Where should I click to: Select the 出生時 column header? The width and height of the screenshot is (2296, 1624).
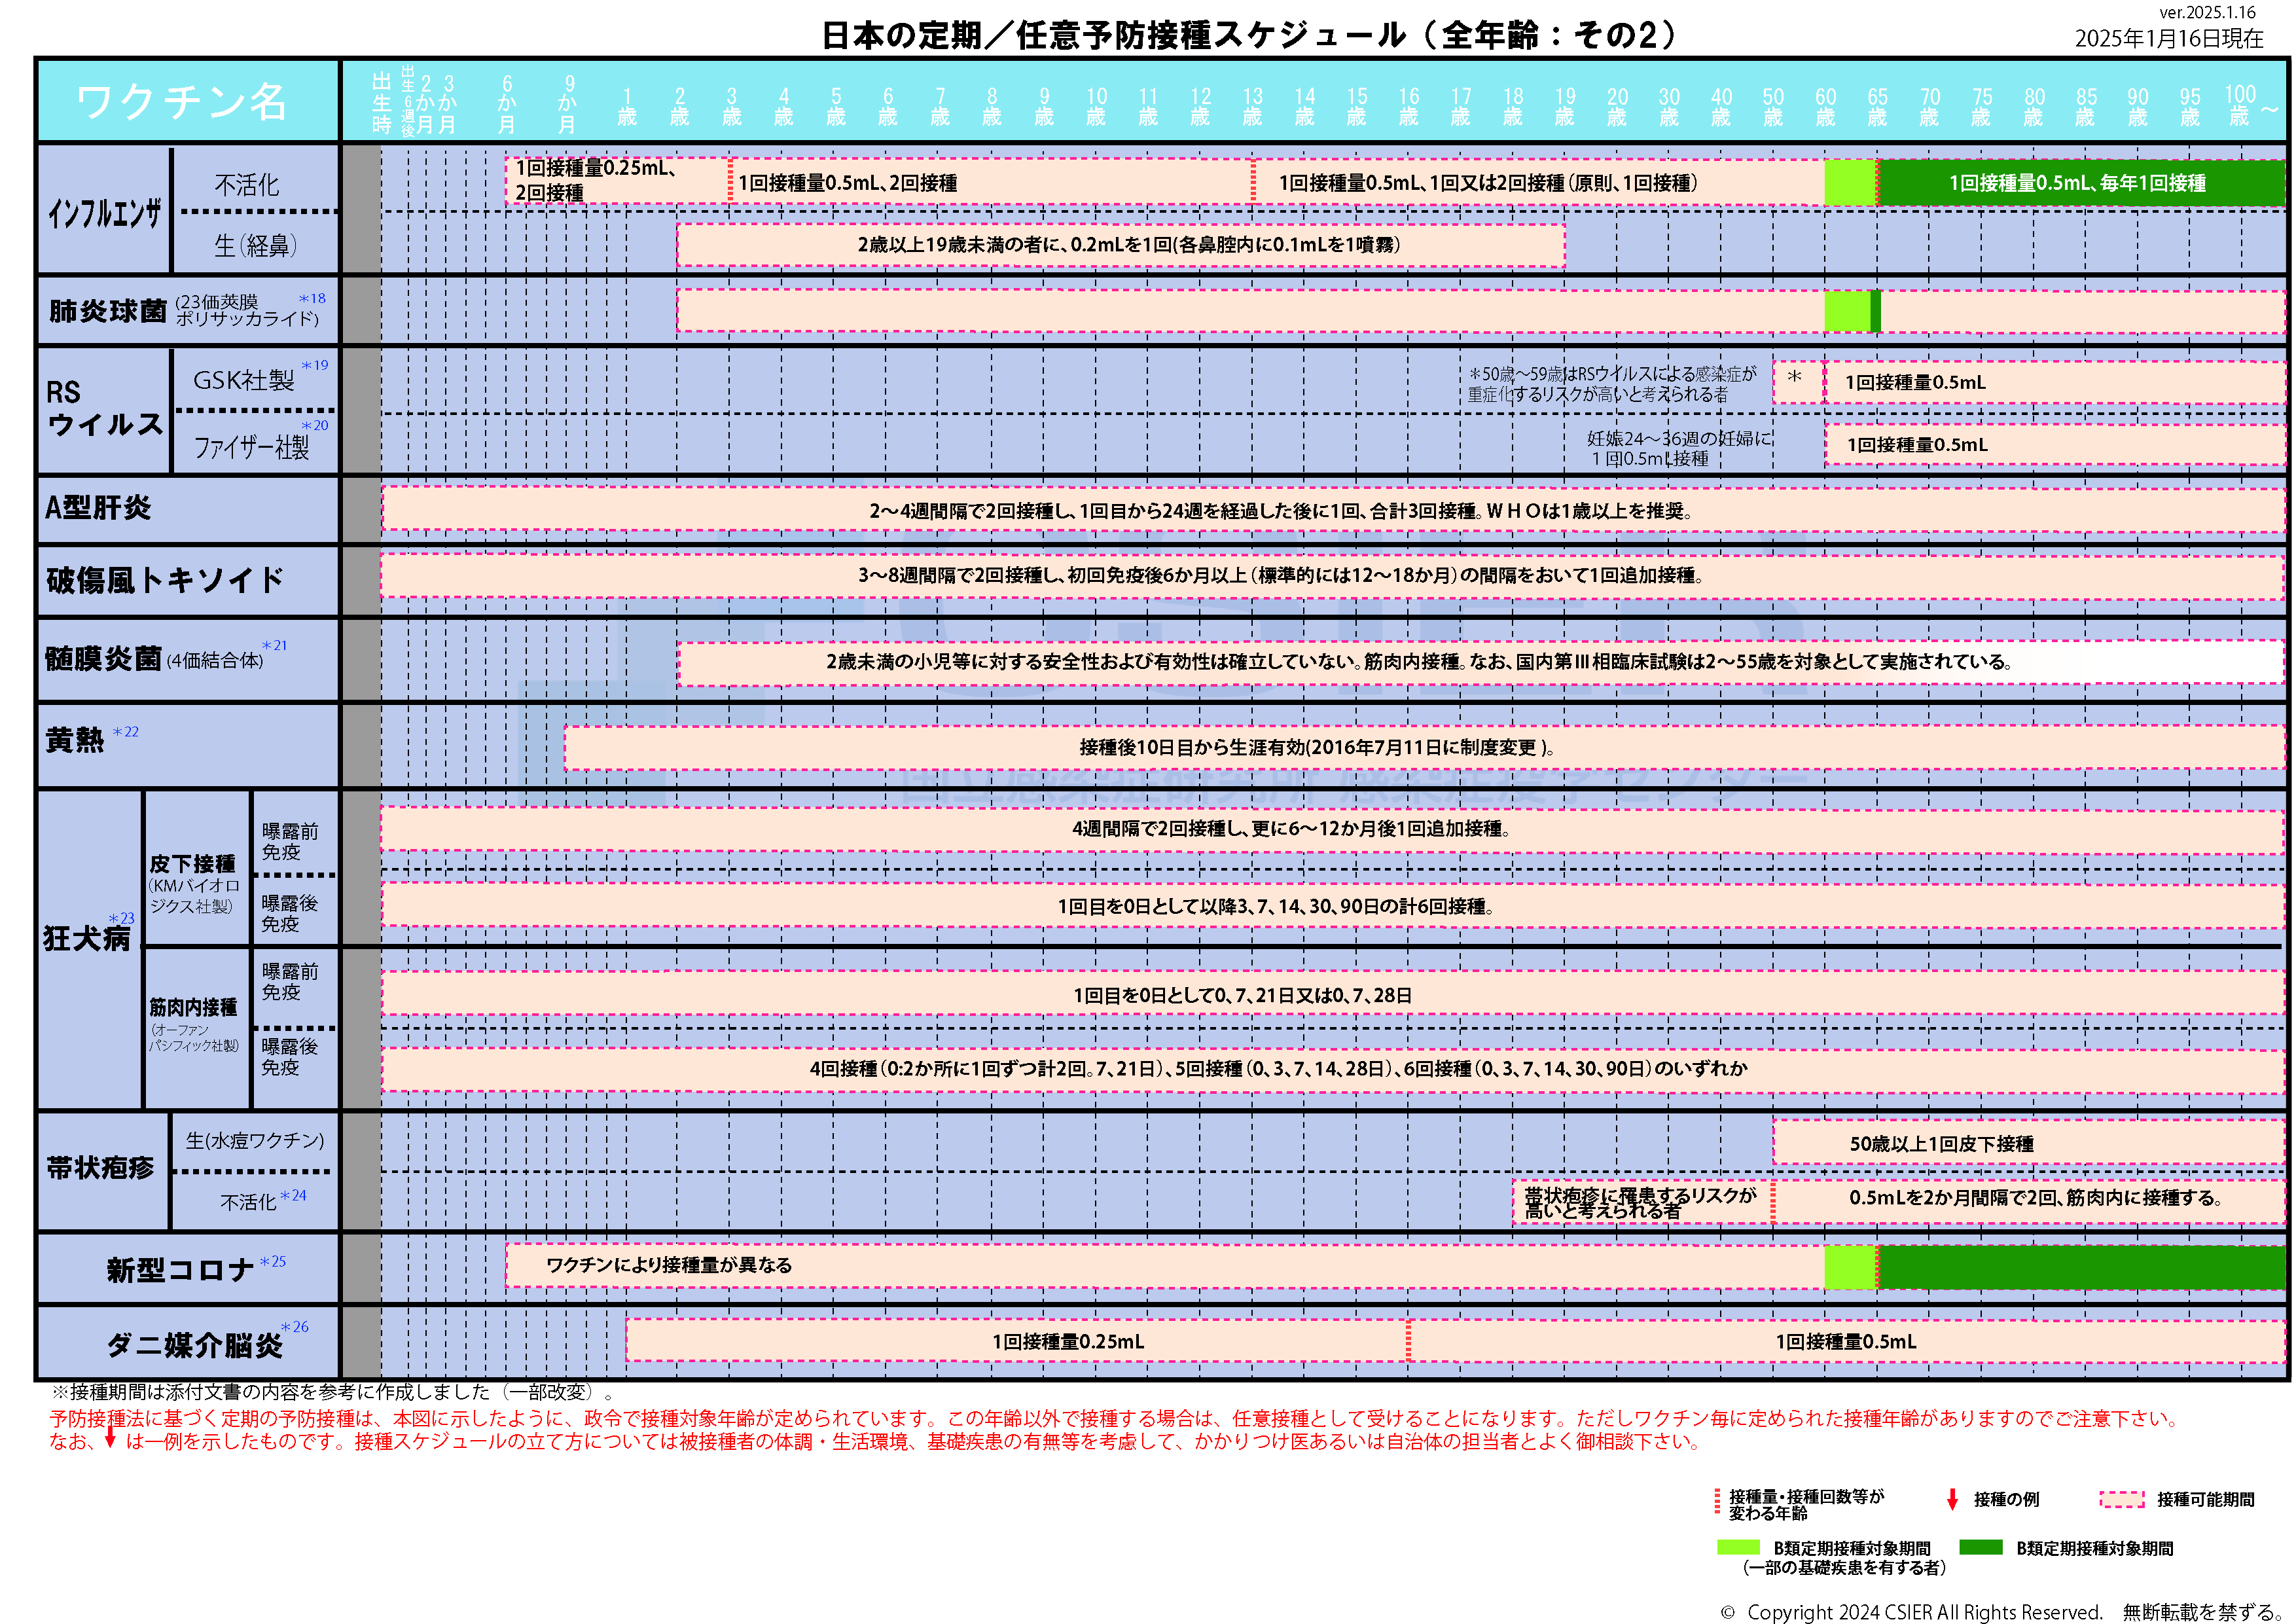(x=381, y=103)
